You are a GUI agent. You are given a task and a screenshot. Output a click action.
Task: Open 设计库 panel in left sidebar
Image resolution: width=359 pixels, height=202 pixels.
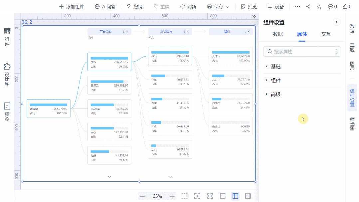7,74
